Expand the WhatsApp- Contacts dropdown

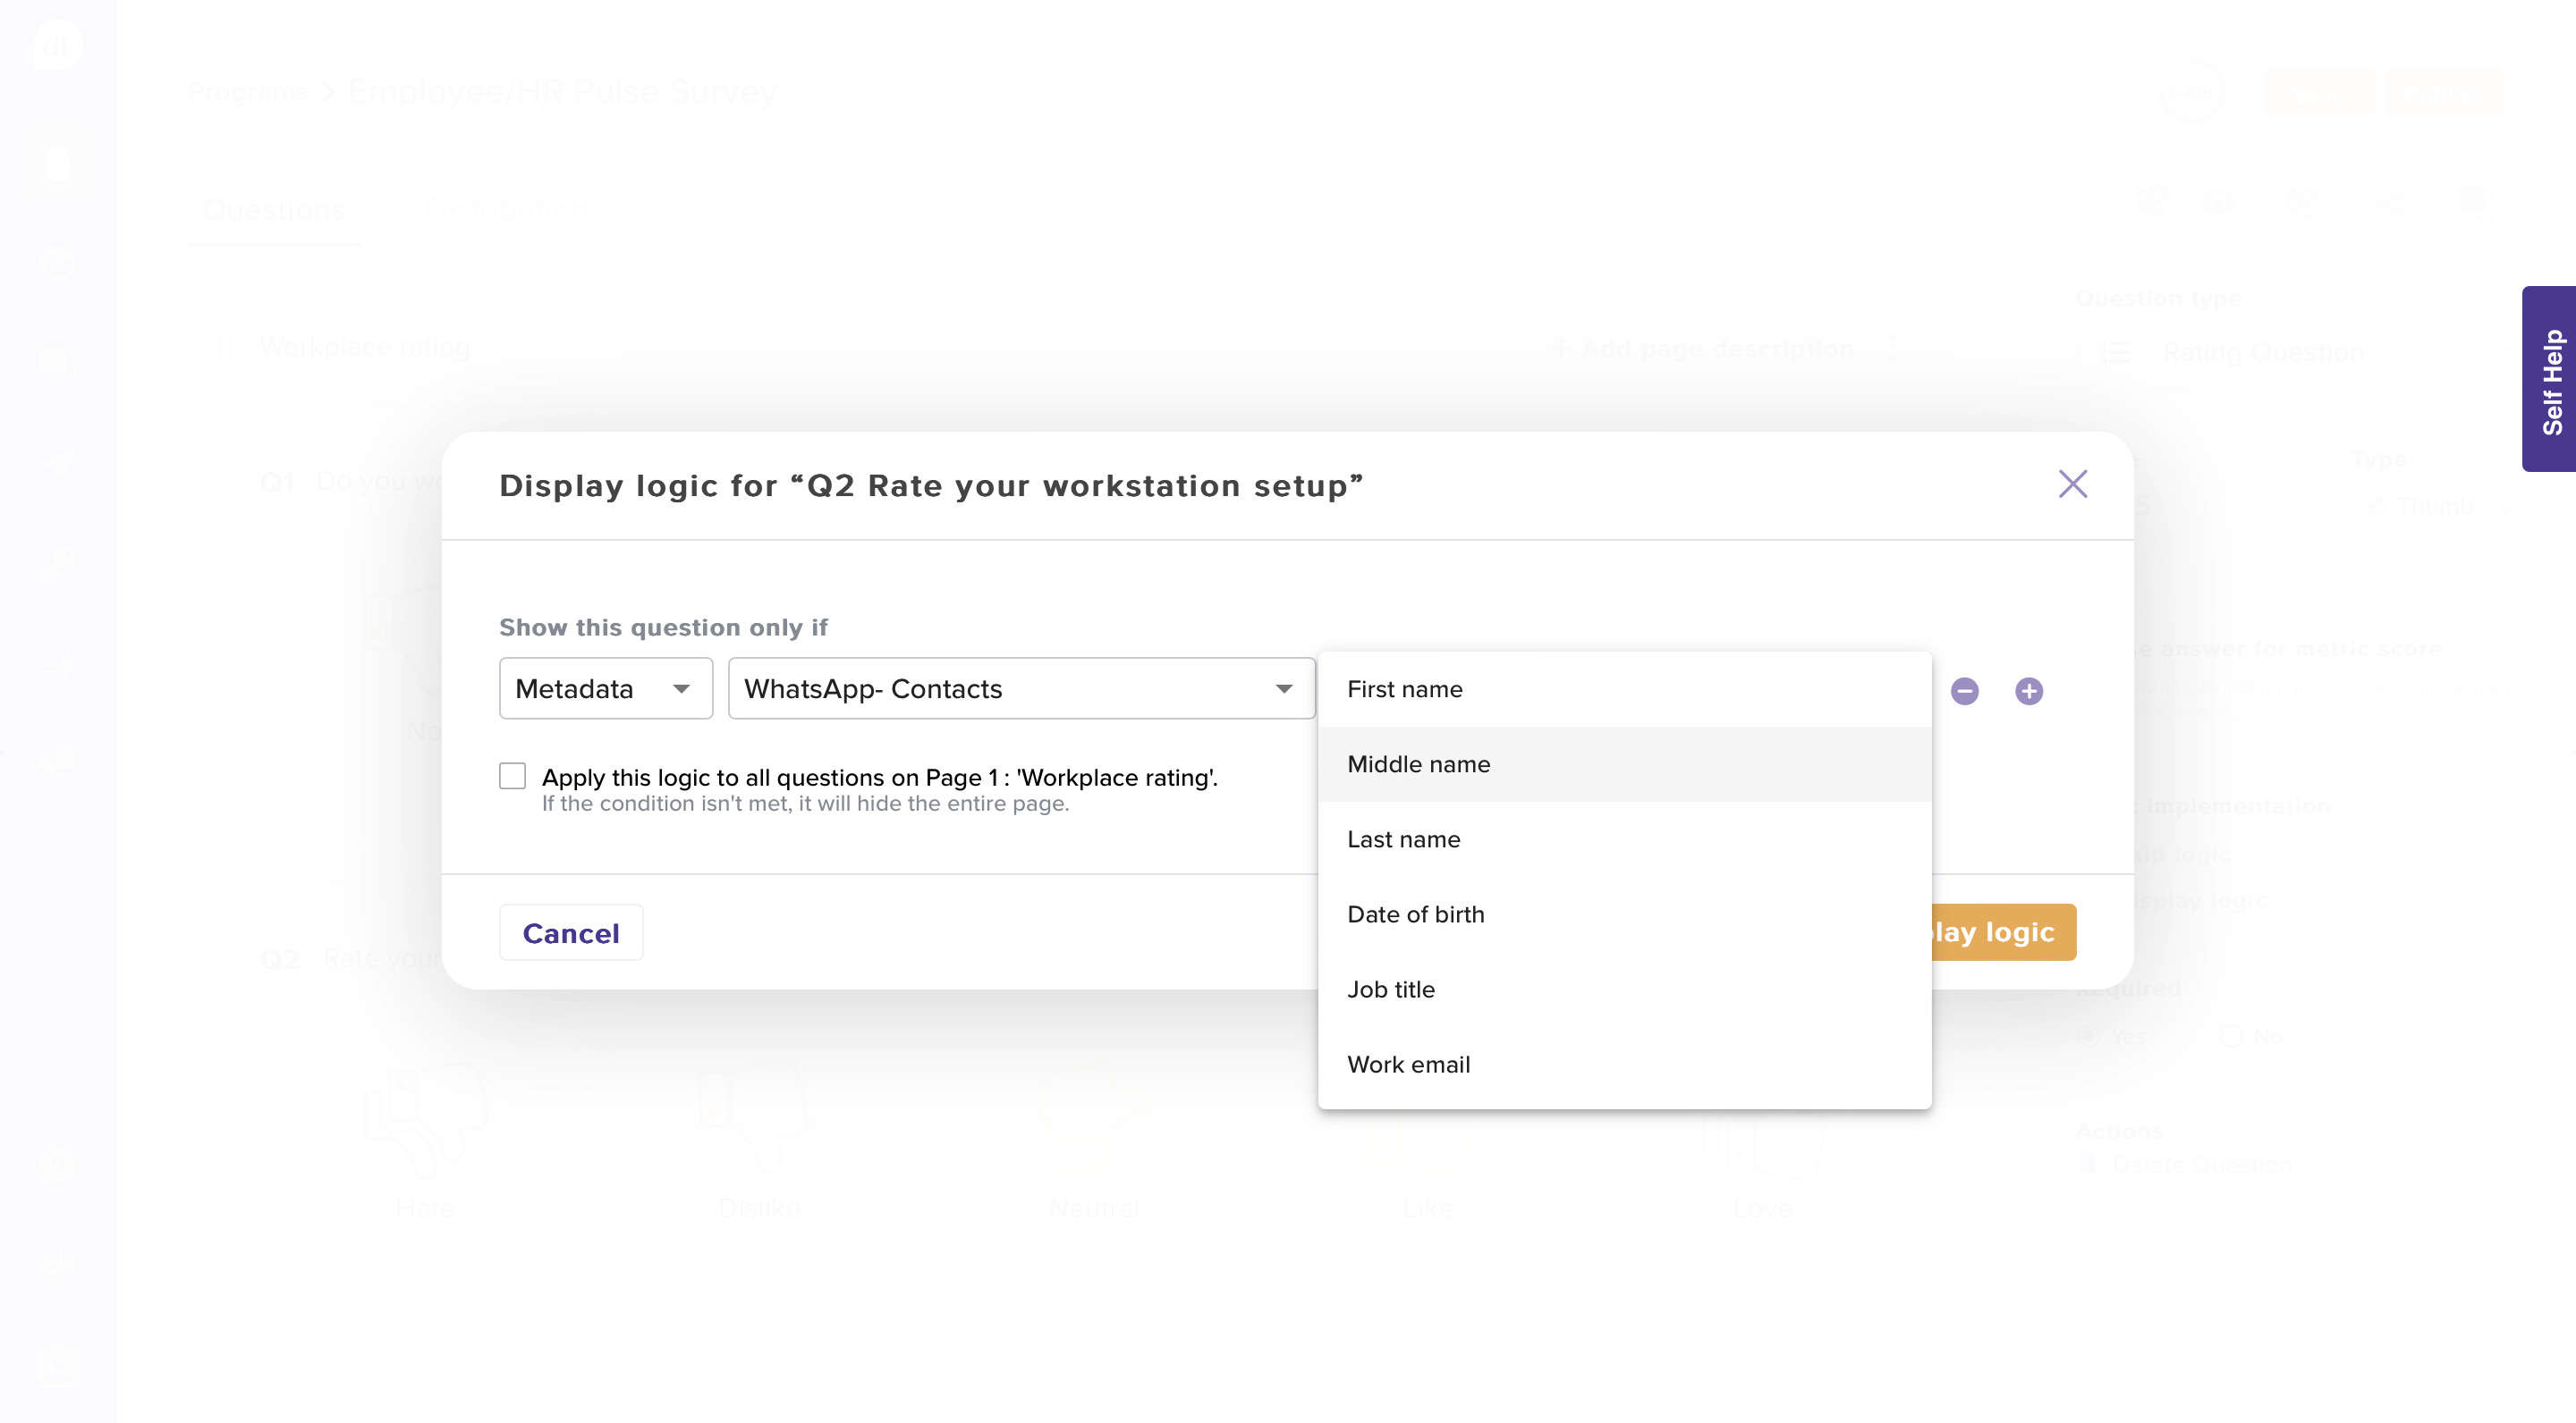[x=1020, y=687]
